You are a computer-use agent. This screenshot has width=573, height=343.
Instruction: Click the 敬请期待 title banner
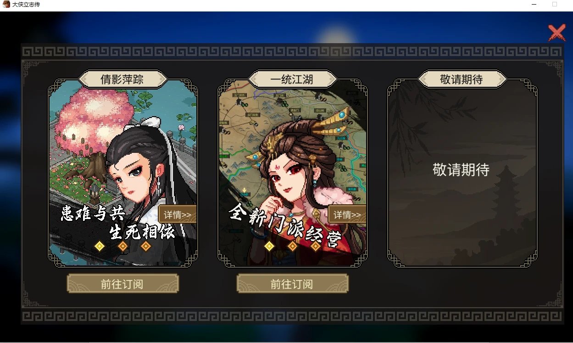[x=462, y=79]
